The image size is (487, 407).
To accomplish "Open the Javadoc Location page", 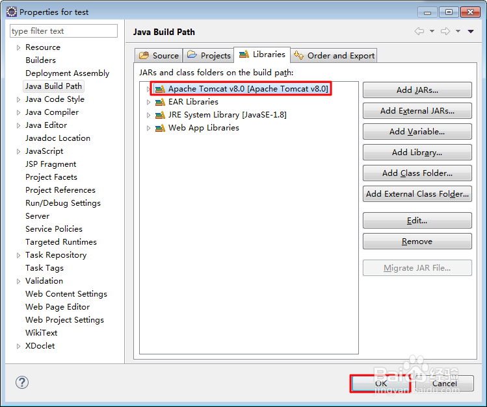I will [58, 138].
